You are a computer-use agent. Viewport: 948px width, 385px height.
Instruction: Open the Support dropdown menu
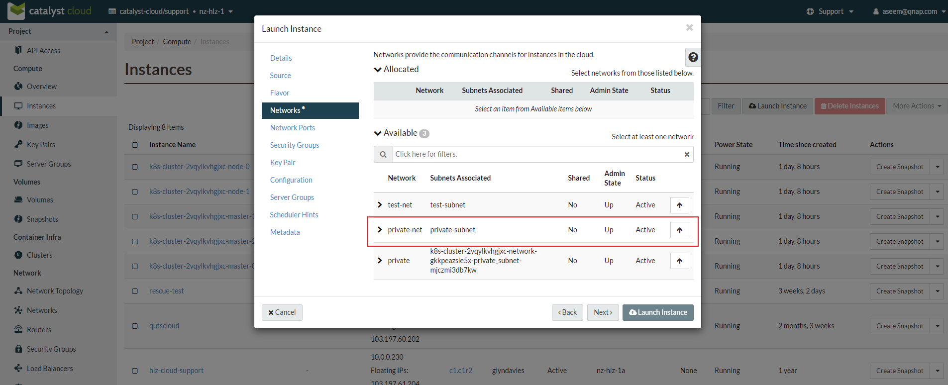[x=830, y=11]
